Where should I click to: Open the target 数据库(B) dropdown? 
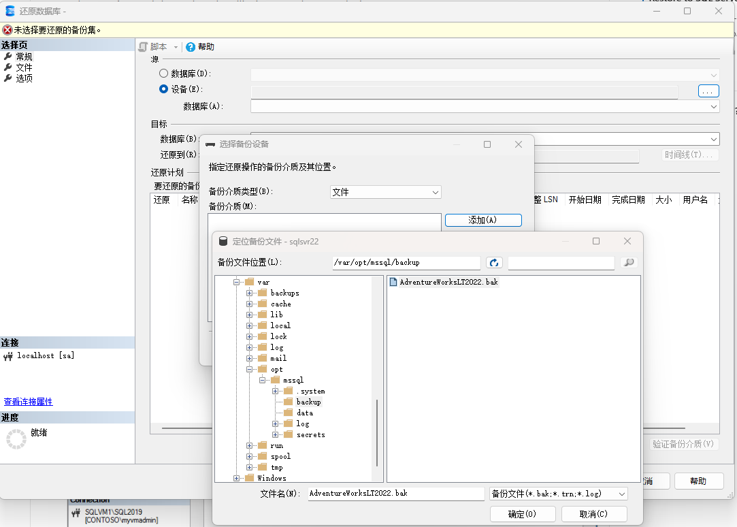[714, 139]
